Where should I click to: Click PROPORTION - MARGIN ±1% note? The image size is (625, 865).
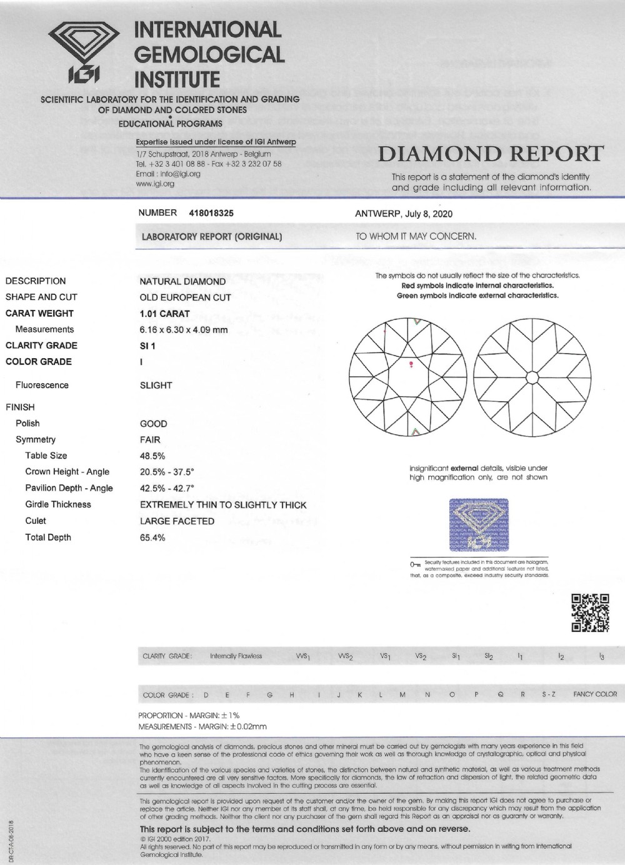[189, 716]
